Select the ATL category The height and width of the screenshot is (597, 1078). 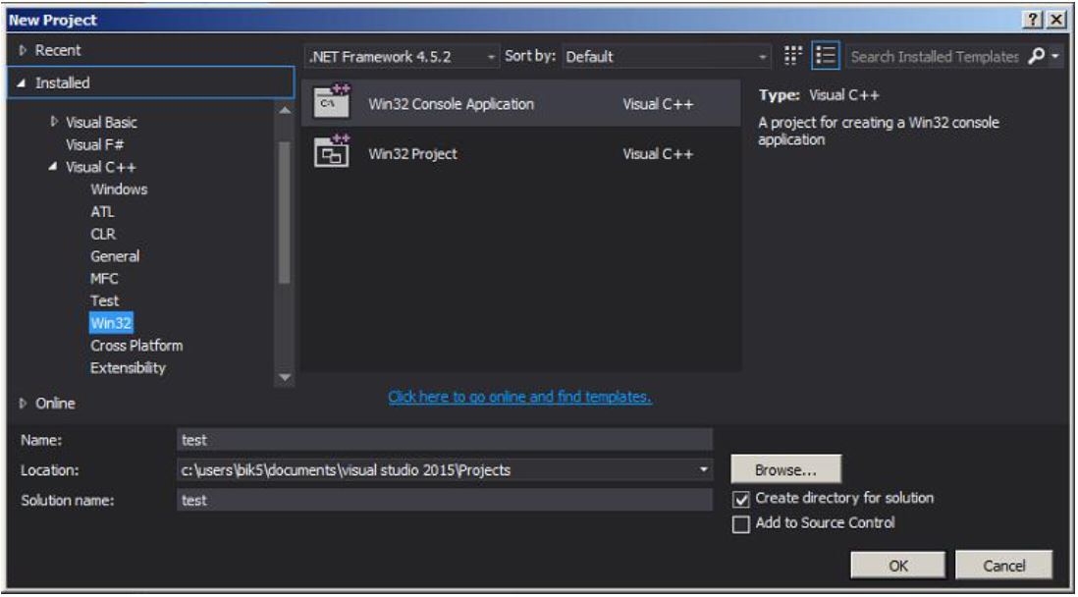(102, 212)
